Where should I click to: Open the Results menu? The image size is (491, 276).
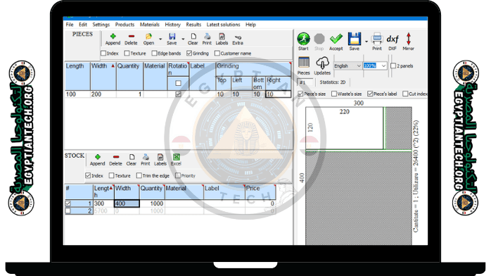tap(193, 25)
